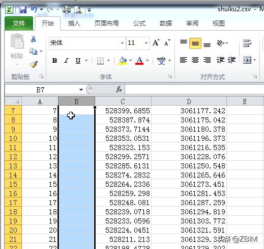Expand the borders dropdown arrow

pos(109,60)
